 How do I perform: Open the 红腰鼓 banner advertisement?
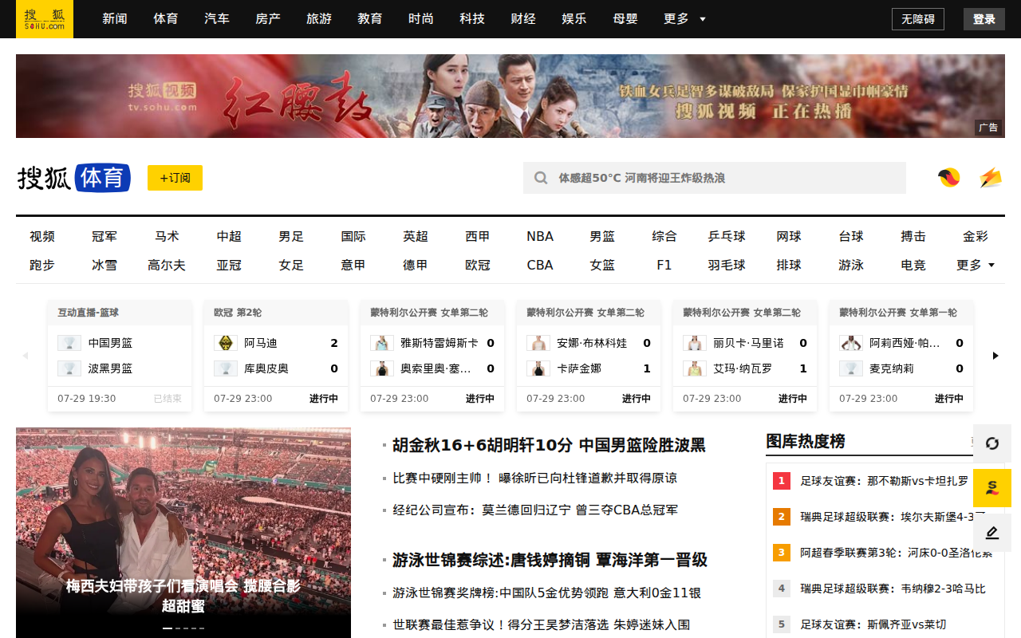[x=510, y=96]
